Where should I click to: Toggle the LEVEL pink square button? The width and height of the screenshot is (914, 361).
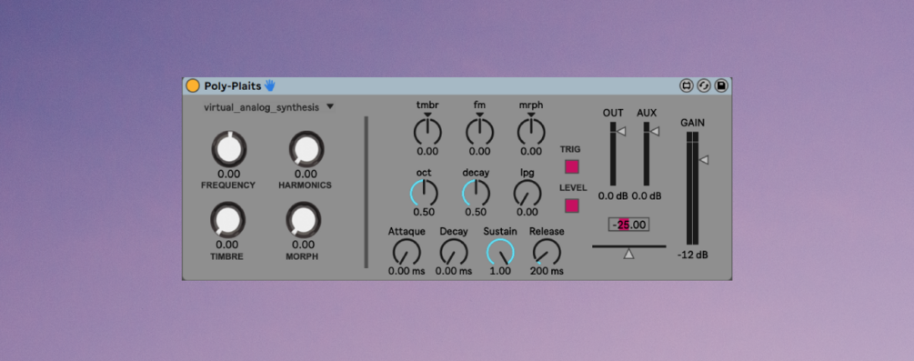[572, 206]
